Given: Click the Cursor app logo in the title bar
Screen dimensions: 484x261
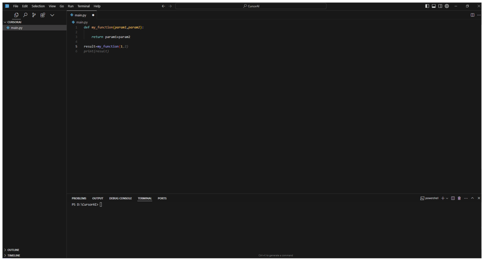Looking at the screenshot, I should (7, 6).
